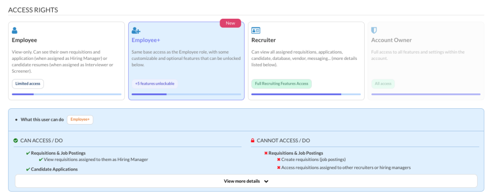Select the Recruiter access role card
This screenshot has width=492, height=195.
click(x=306, y=61)
